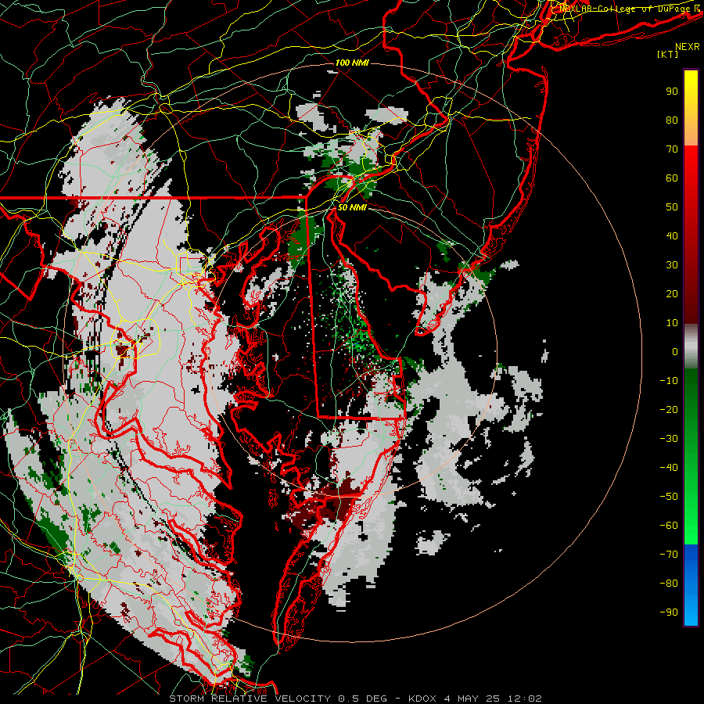The width and height of the screenshot is (704, 704).
Task: Click the "[KT]" units label
Action: [668, 54]
